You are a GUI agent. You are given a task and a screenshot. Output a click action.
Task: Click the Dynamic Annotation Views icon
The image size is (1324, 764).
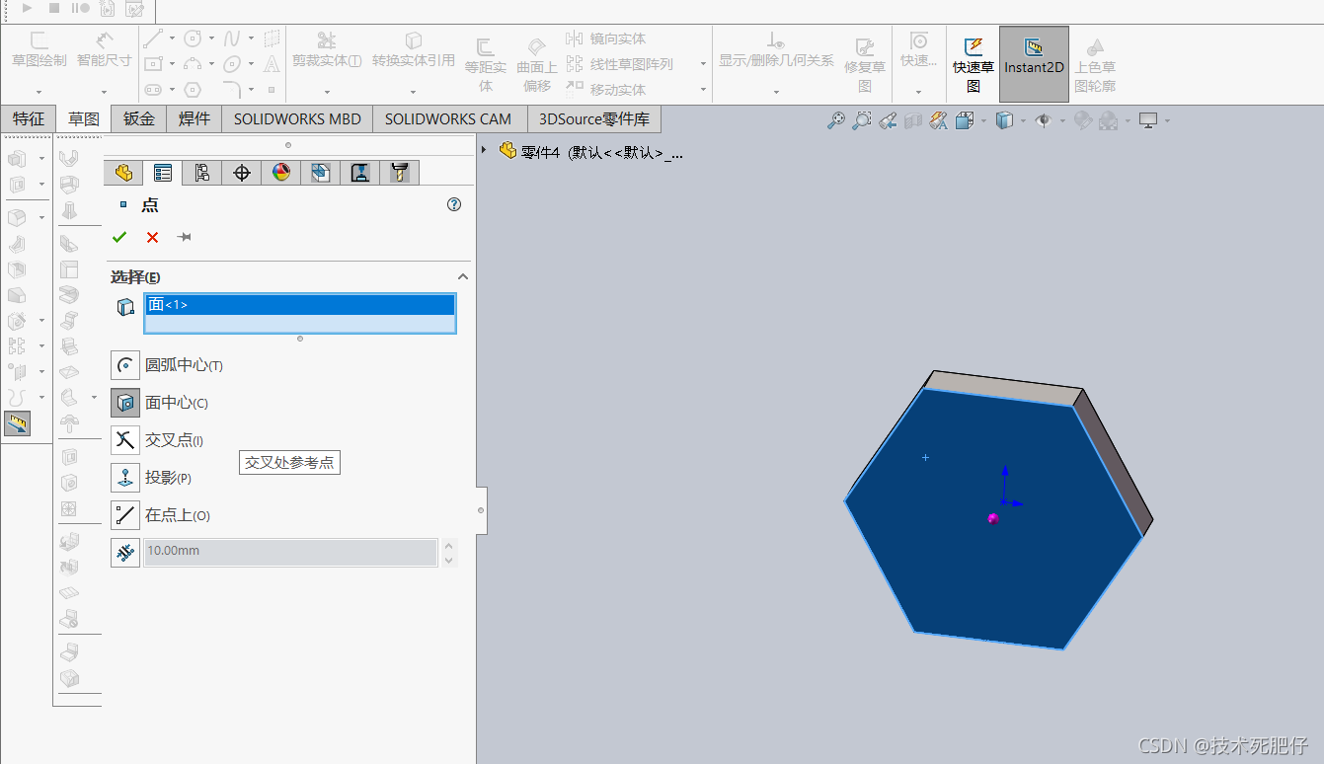tap(938, 120)
